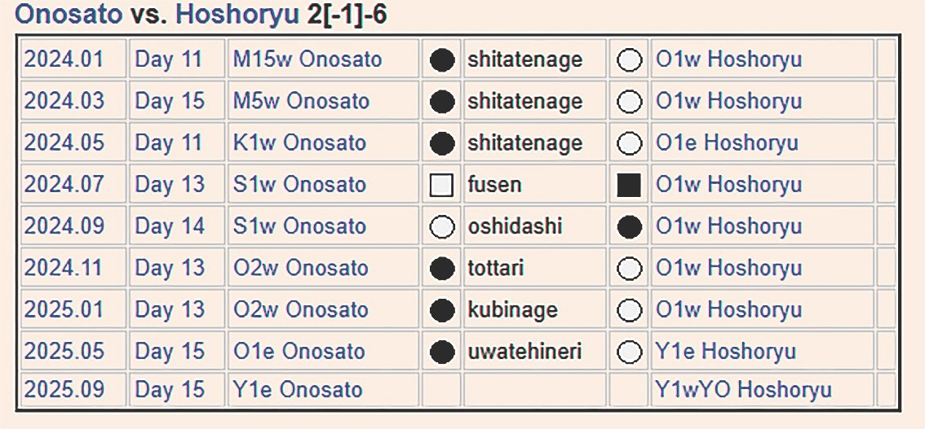Click black circle next to tottari
The width and height of the screenshot is (925, 429).
tap(441, 269)
